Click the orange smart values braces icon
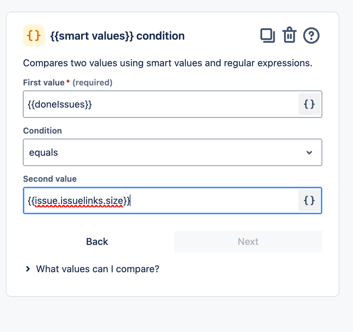This screenshot has height=332, width=353. click(34, 36)
